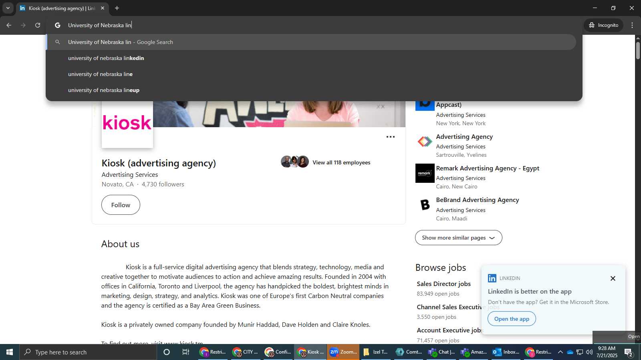The height and width of the screenshot is (360, 641).
Task: Select the 'University of Nebraska lin - Google Search' suggestion
Action: point(311,42)
